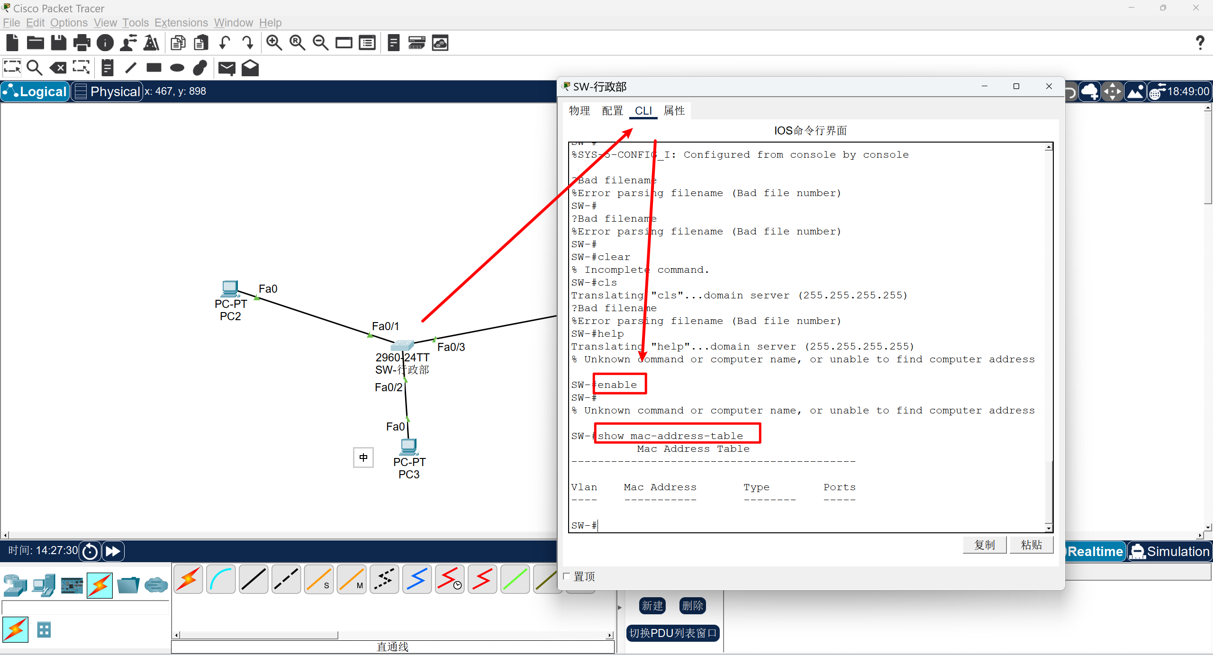This screenshot has width=1213, height=655.
Task: Launch the Activity Wizard hat icon
Action: tap(152, 43)
